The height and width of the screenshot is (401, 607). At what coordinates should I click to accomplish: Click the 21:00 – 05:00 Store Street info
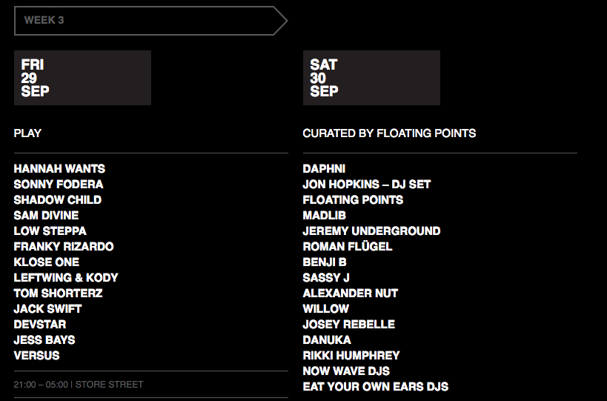pyautogui.click(x=79, y=385)
